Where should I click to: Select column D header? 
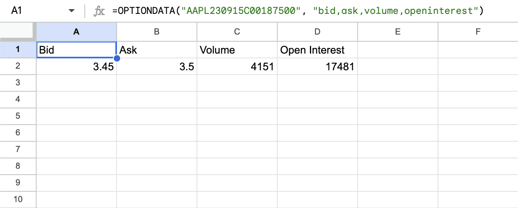coord(317,32)
